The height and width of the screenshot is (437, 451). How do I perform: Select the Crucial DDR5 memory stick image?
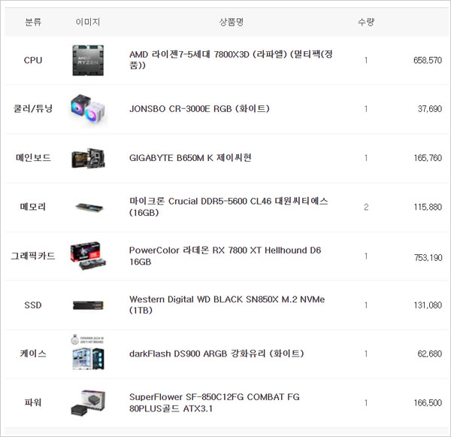(89, 207)
